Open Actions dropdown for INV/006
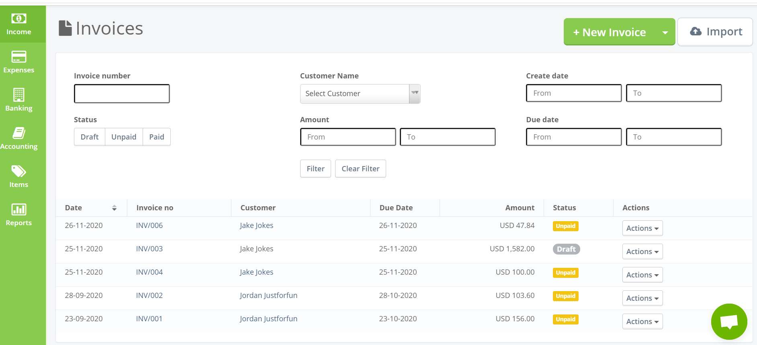The image size is (757, 345). coord(642,228)
